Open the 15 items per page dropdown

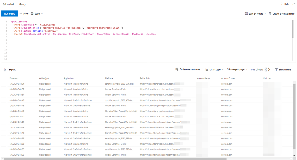pyautogui.click(x=237, y=69)
